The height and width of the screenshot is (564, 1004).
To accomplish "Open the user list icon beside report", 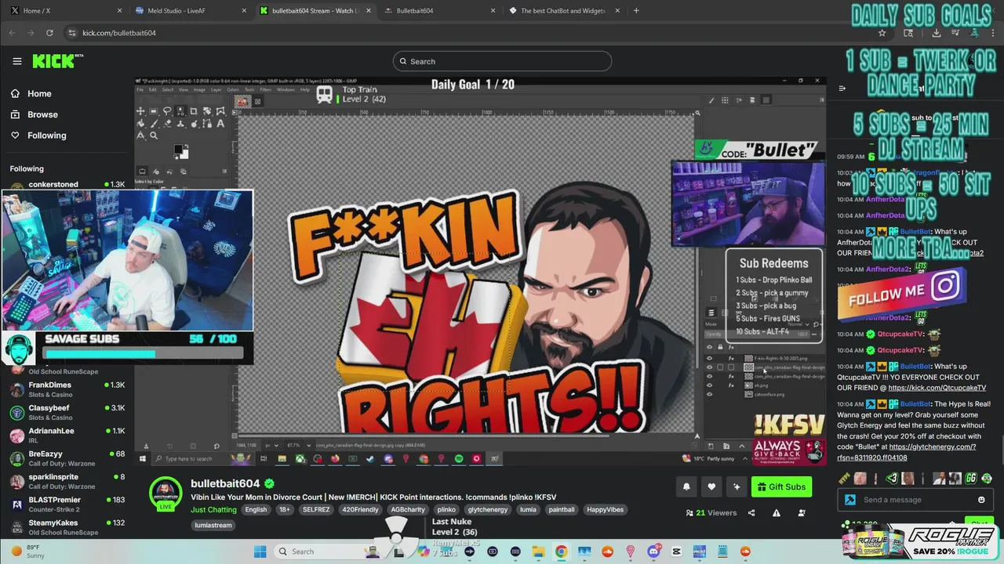I will pos(802,513).
